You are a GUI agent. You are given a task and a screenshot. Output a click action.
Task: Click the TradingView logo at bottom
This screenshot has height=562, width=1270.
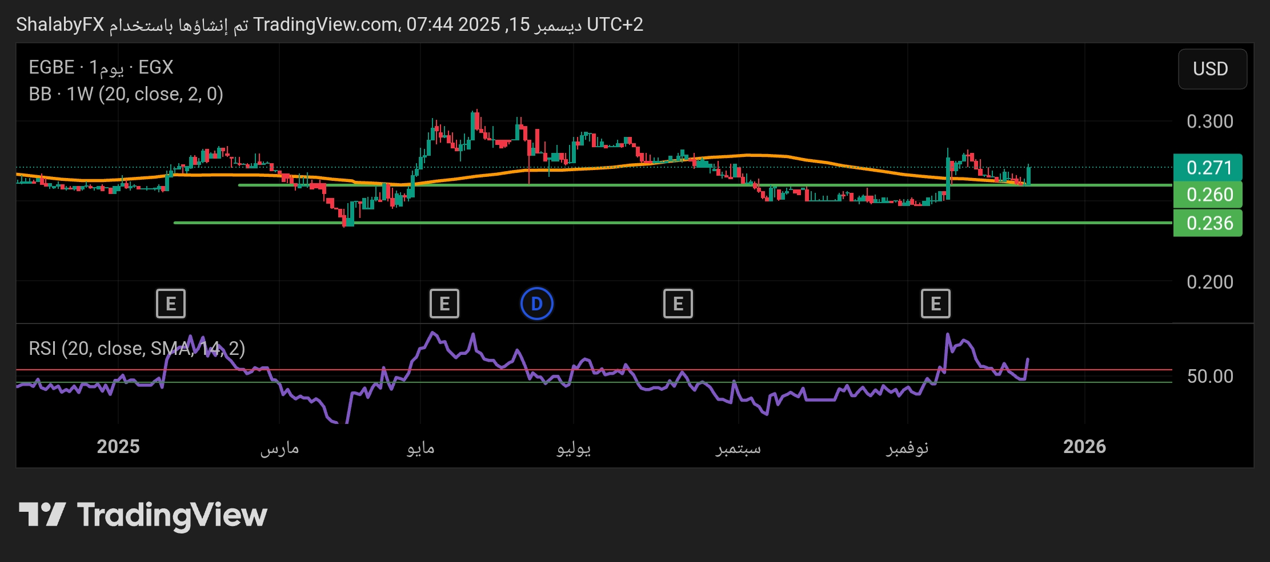click(x=143, y=515)
